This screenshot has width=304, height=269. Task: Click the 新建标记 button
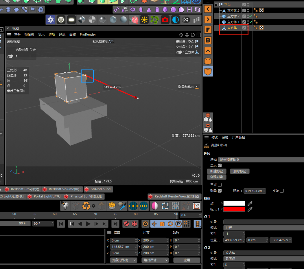[217, 171]
